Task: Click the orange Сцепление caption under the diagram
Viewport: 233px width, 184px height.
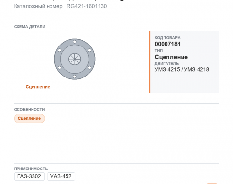Action: (38, 87)
